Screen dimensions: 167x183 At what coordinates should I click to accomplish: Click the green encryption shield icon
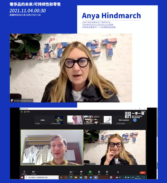[x=22, y=112]
